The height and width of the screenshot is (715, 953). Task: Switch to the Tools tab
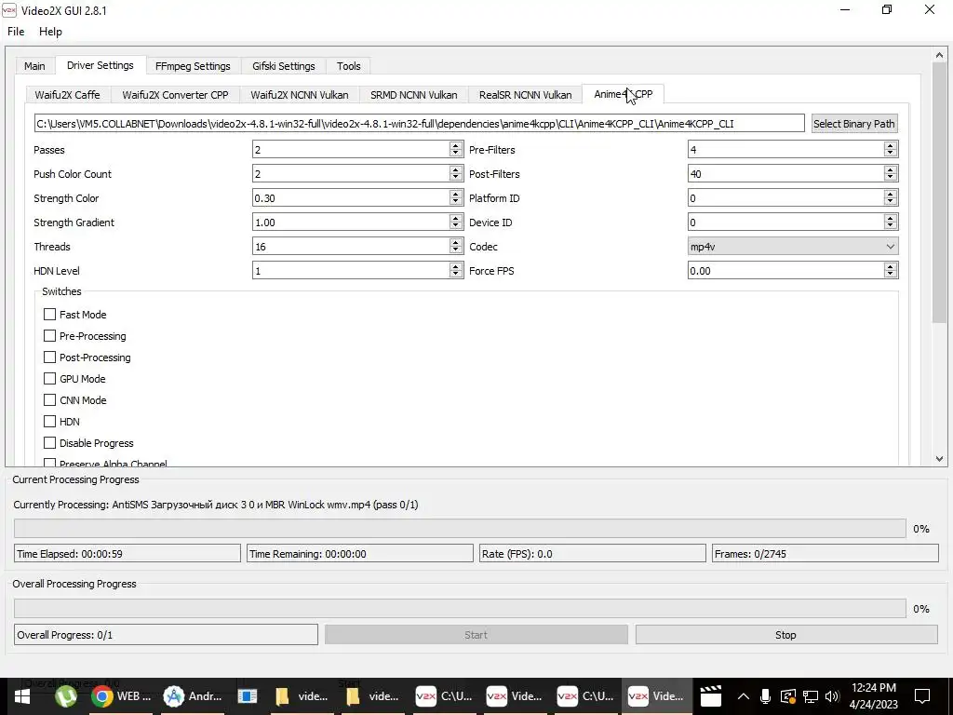tap(349, 66)
